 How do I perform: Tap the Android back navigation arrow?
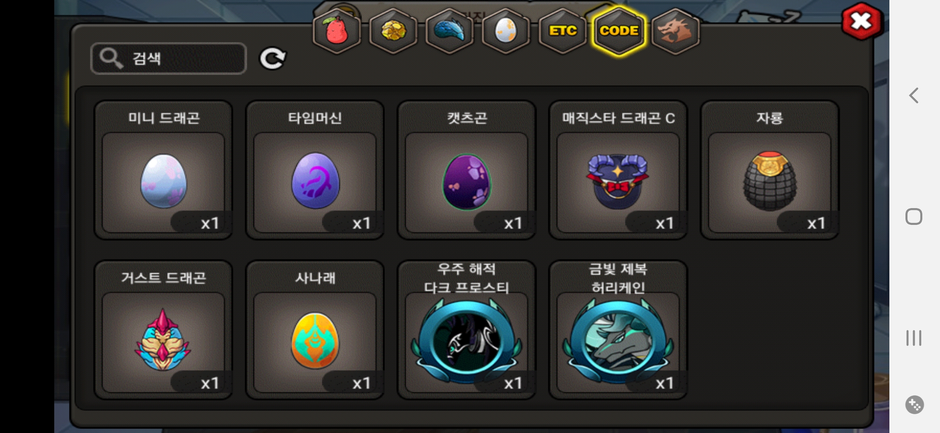pos(914,95)
